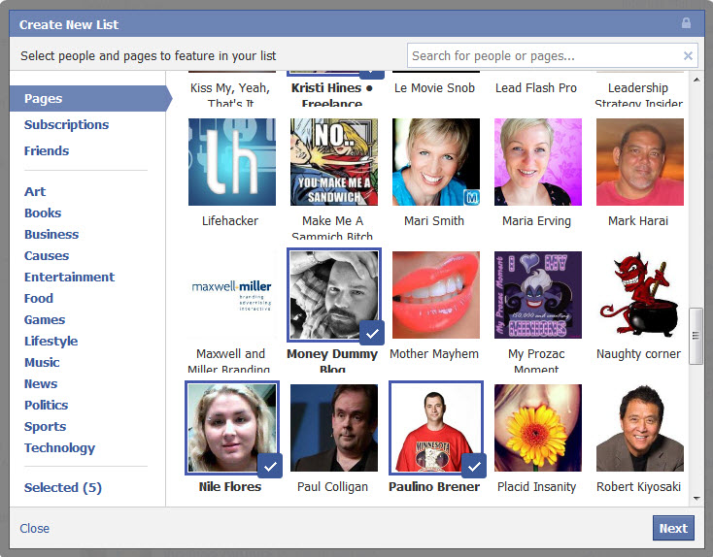The height and width of the screenshot is (557, 713).
Task: Click the Next button
Action: click(x=673, y=528)
